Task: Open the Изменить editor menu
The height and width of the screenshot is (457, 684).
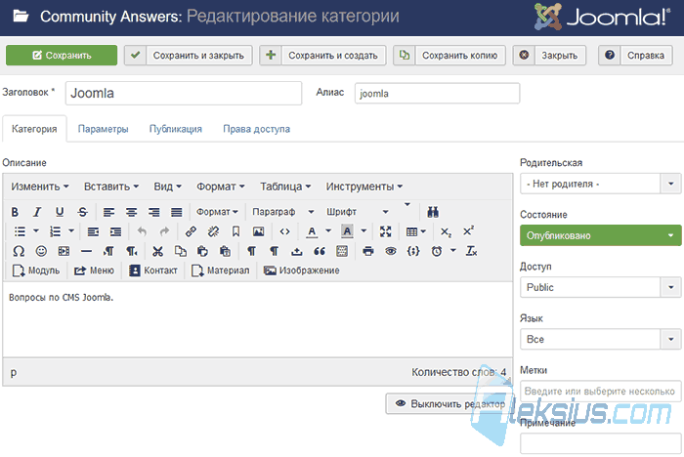Action: pyautogui.click(x=40, y=187)
